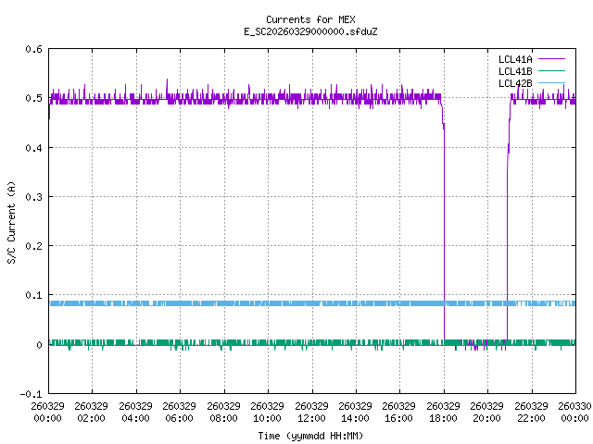Select the 260329 06:00 time tick label
This screenshot has width=593, height=444.
coord(180,412)
